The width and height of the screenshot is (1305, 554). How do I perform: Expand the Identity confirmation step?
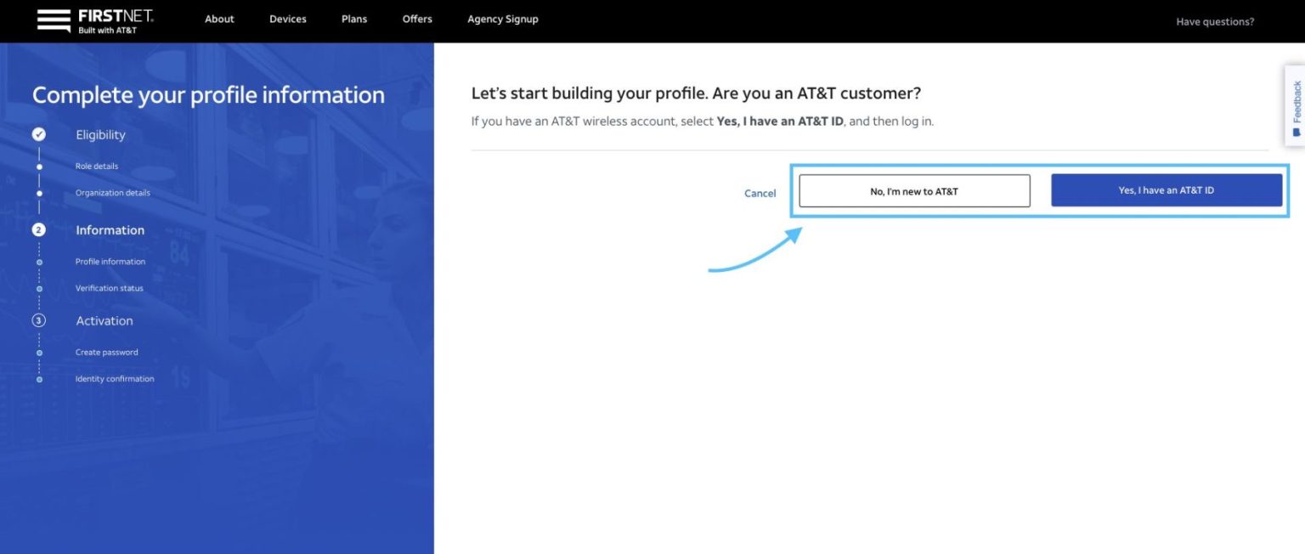coord(114,379)
